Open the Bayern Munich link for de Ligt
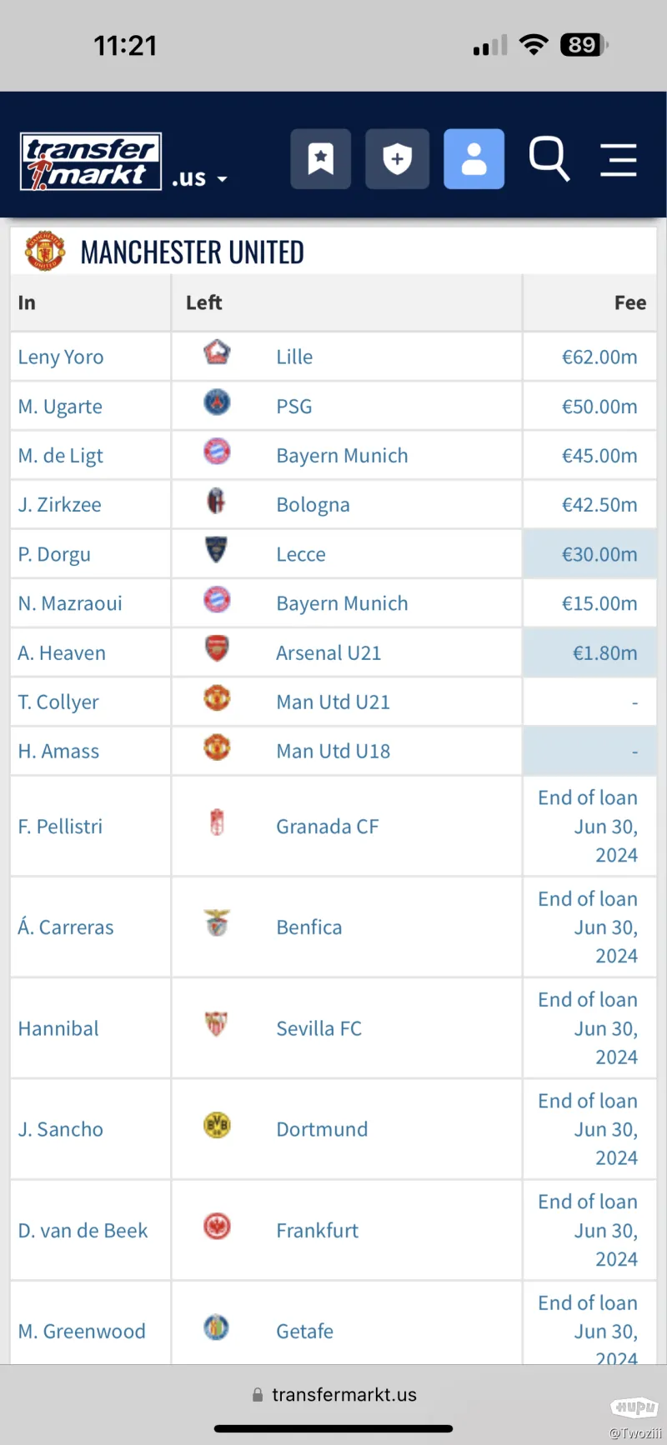Image resolution: width=667 pixels, height=1445 pixels. pyautogui.click(x=342, y=456)
